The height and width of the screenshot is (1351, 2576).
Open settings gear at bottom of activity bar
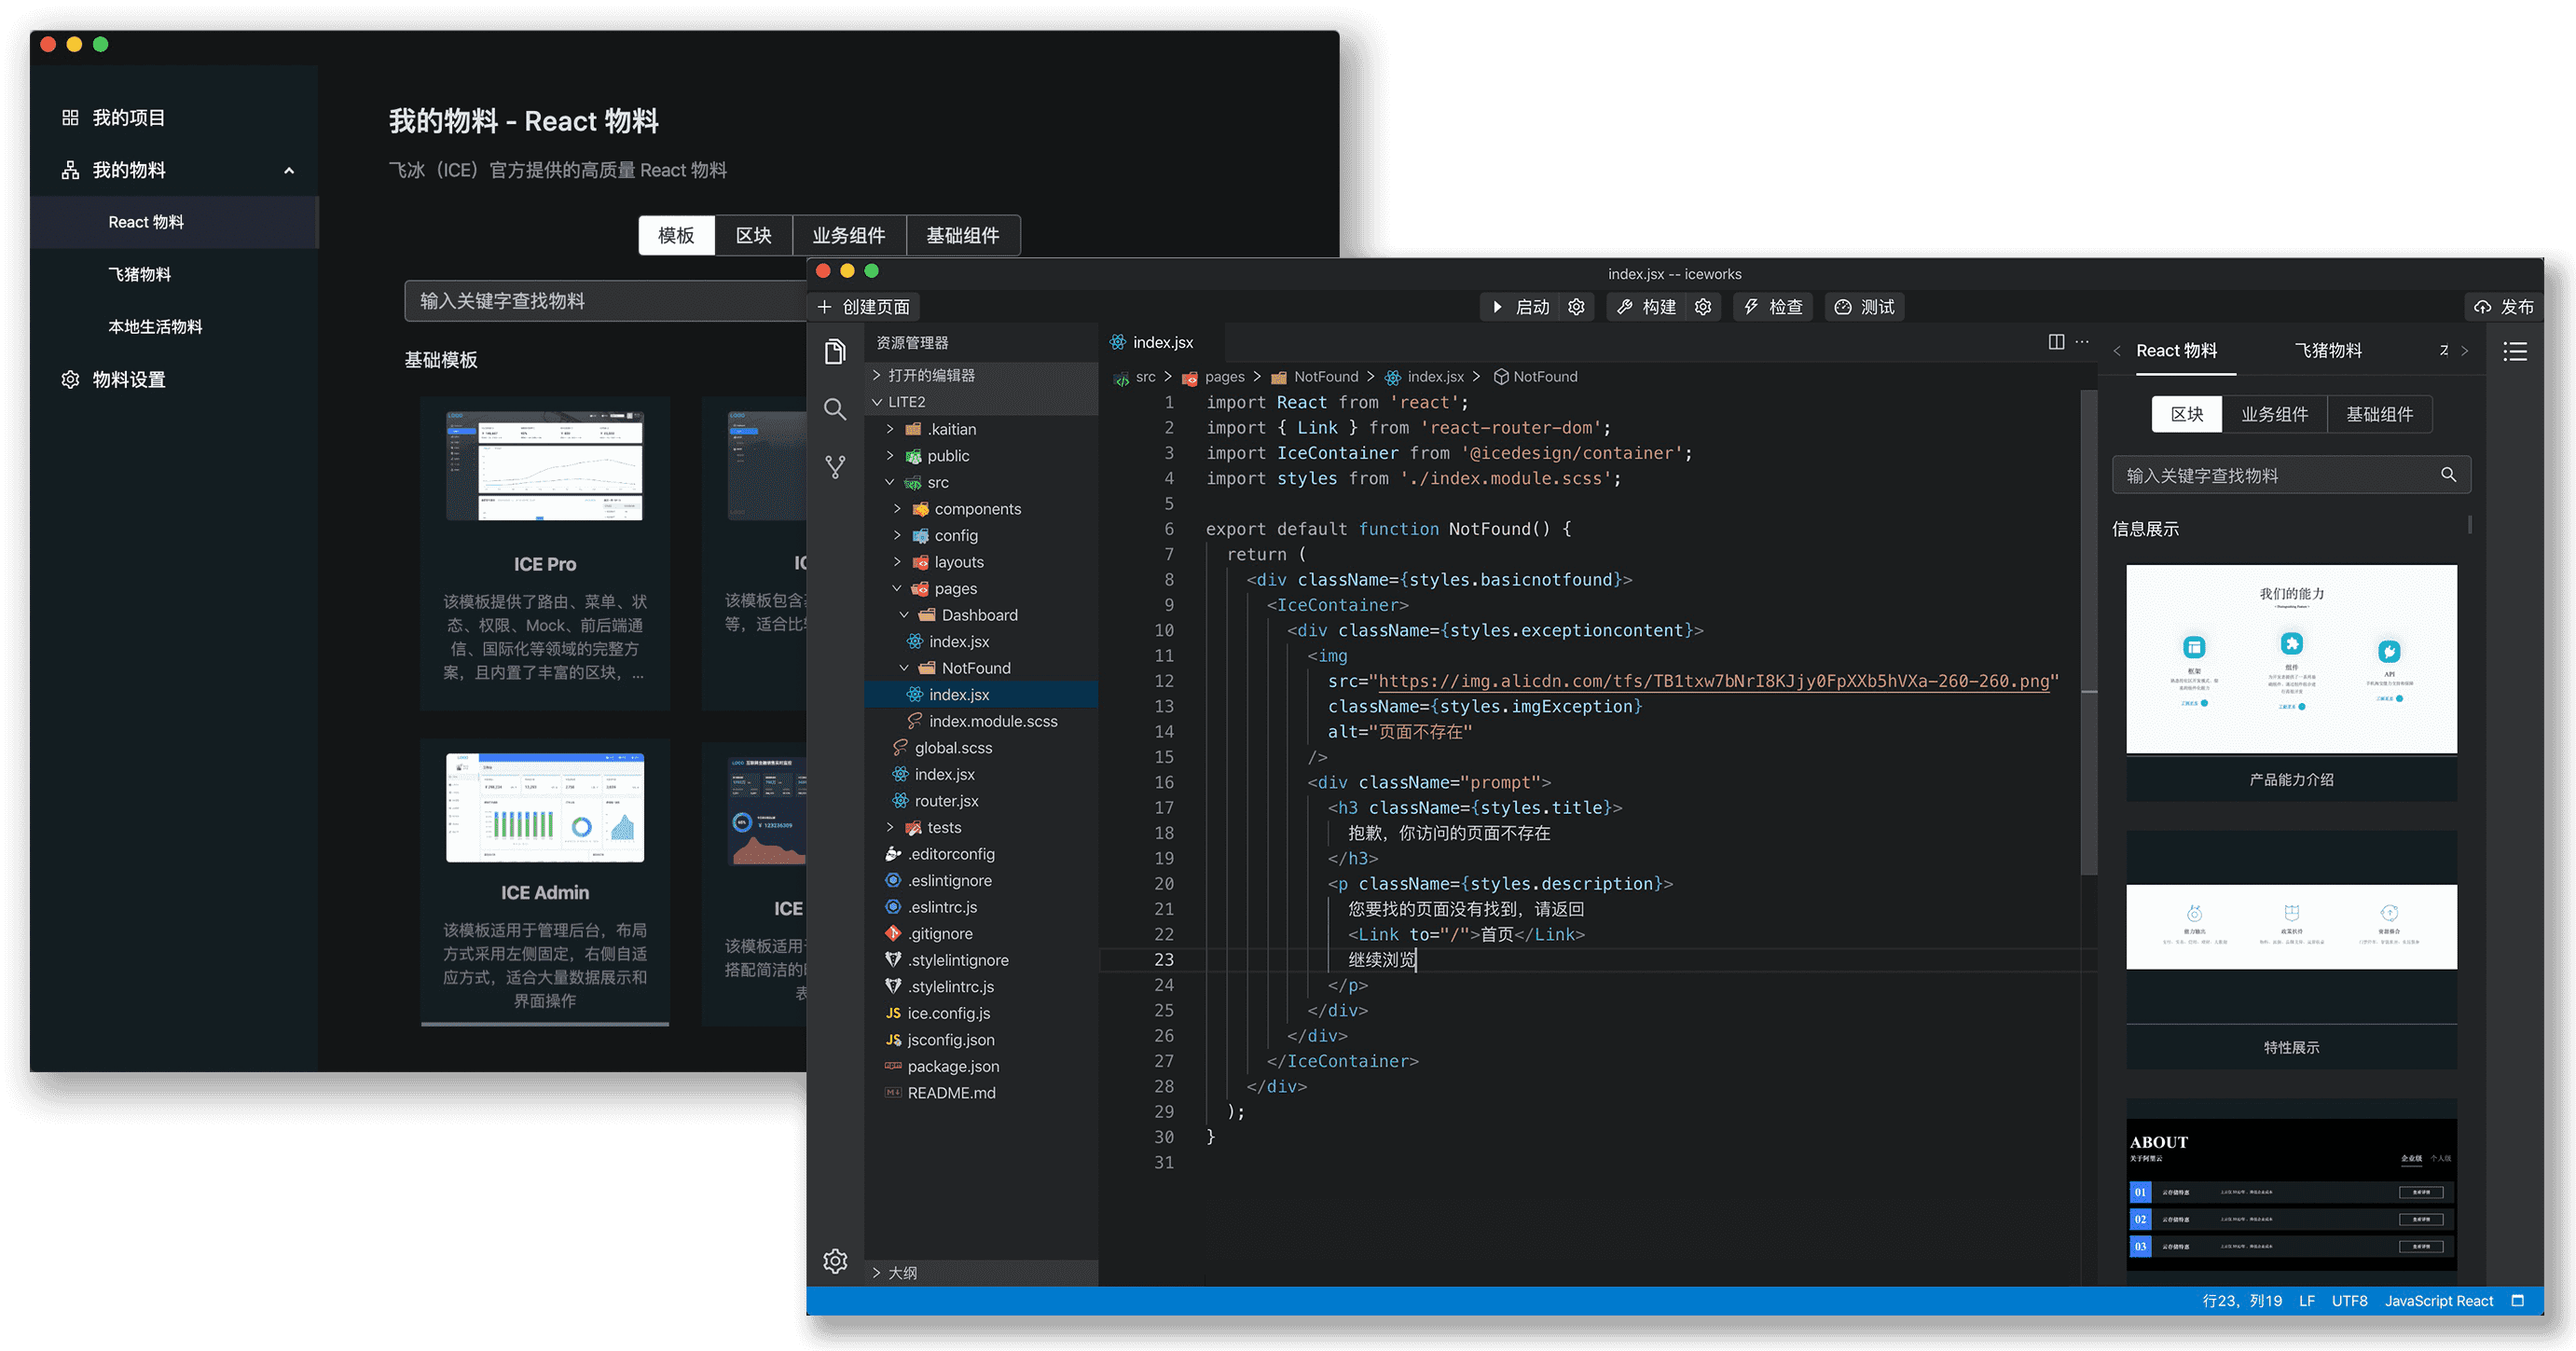835,1260
